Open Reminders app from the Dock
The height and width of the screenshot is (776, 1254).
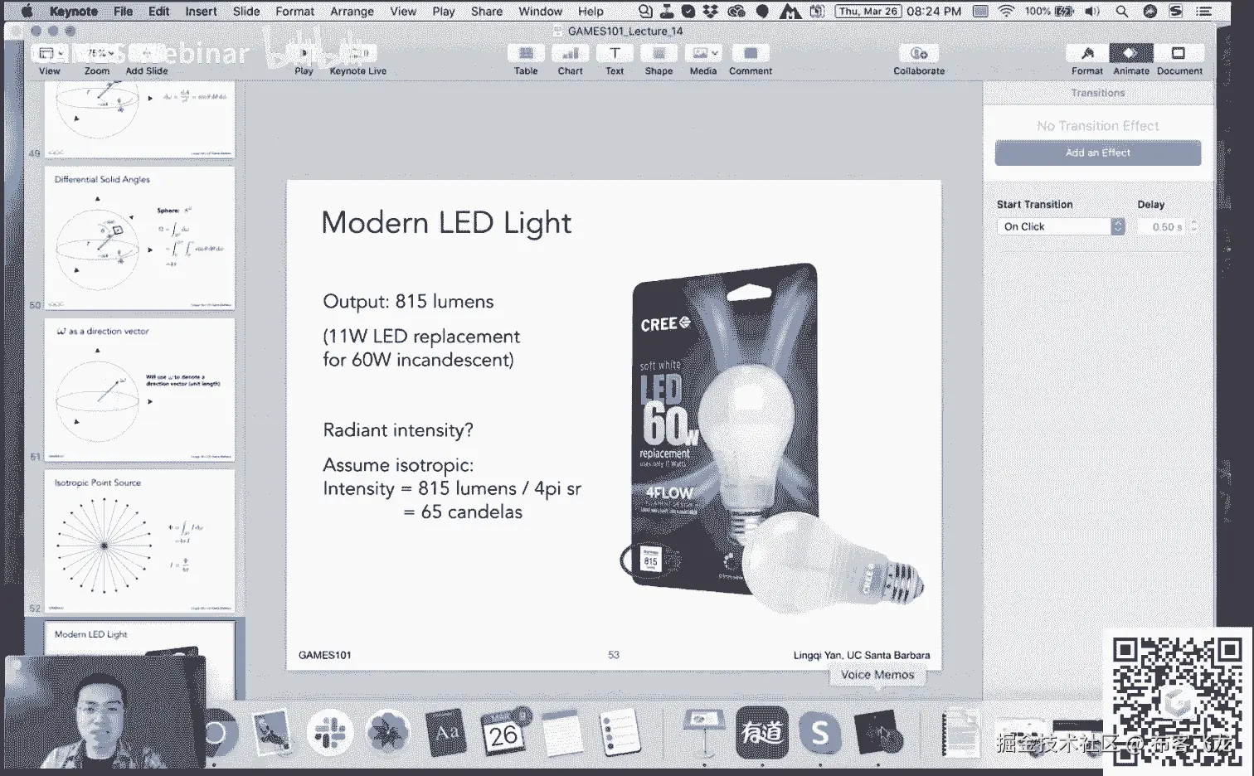pos(619,733)
